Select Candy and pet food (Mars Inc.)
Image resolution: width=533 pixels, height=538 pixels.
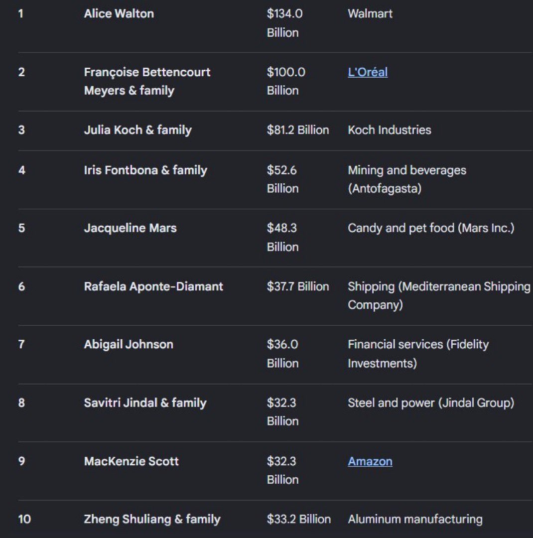(431, 228)
